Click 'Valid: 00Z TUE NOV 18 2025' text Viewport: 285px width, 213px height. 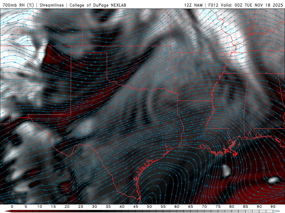coord(252,5)
